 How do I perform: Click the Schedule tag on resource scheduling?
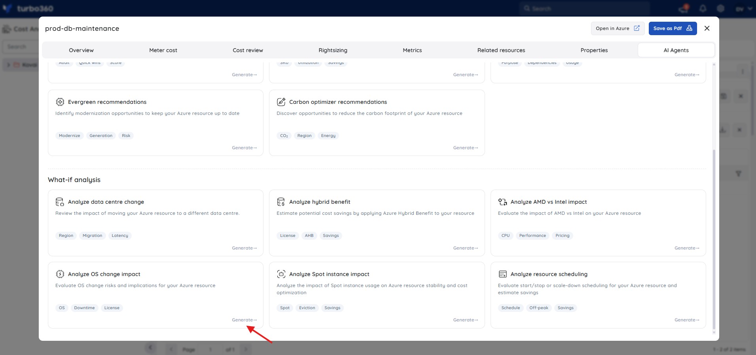[x=511, y=308]
